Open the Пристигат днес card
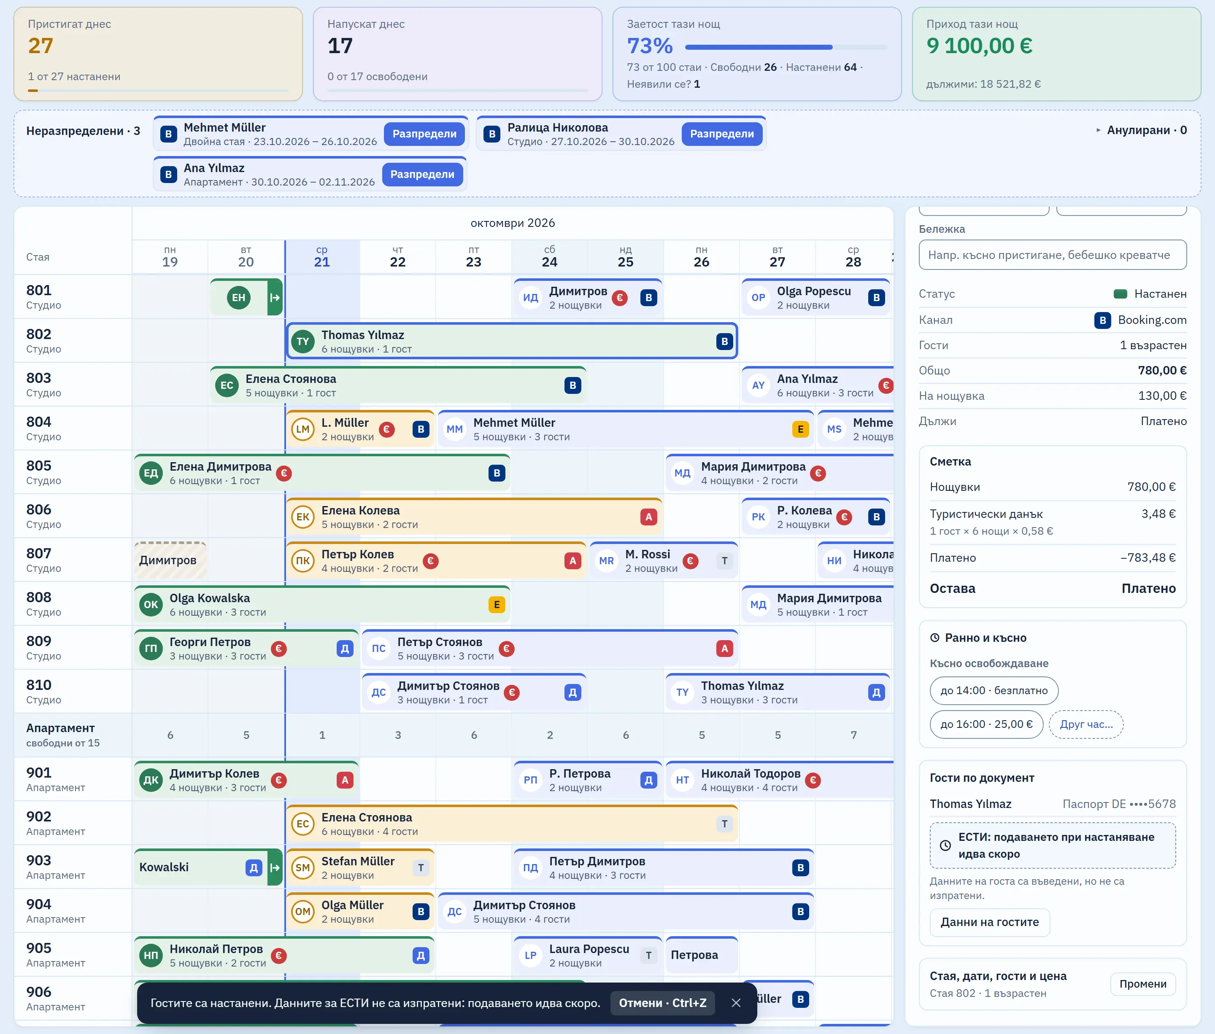The width and height of the screenshot is (1215, 1034). pyautogui.click(x=158, y=54)
